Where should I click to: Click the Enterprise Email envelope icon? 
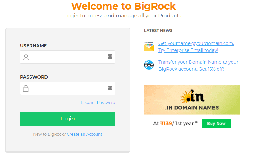click(149, 46)
